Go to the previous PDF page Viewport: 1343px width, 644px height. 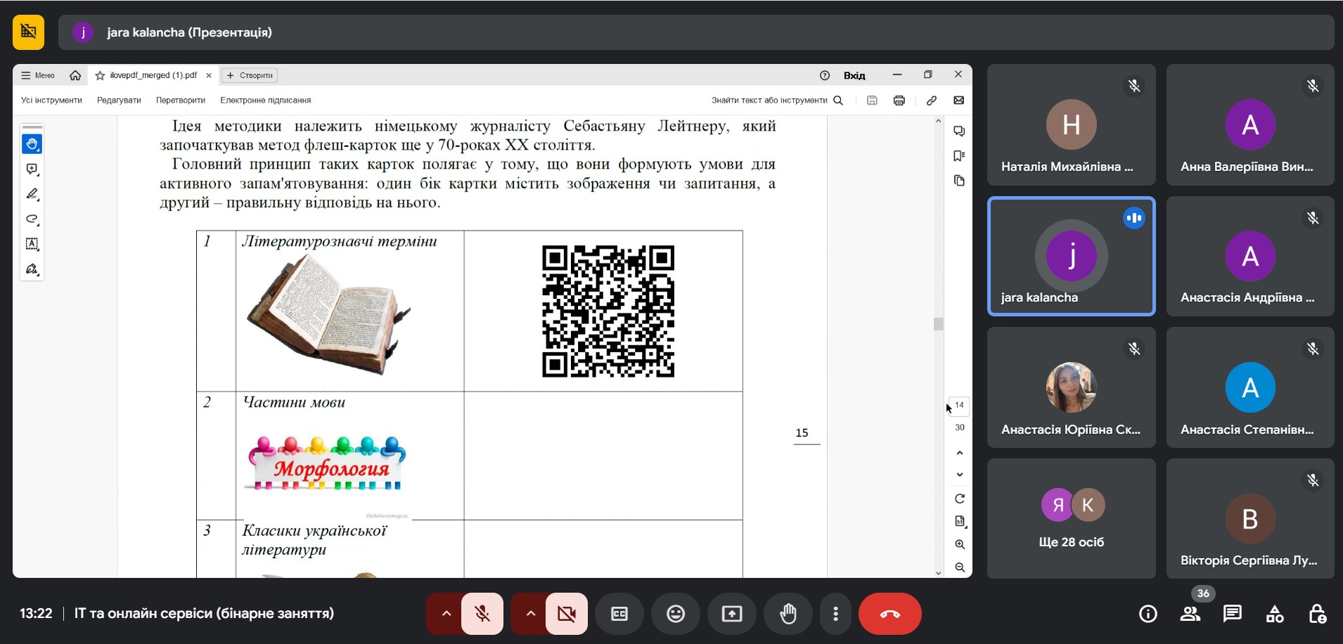[x=960, y=453]
